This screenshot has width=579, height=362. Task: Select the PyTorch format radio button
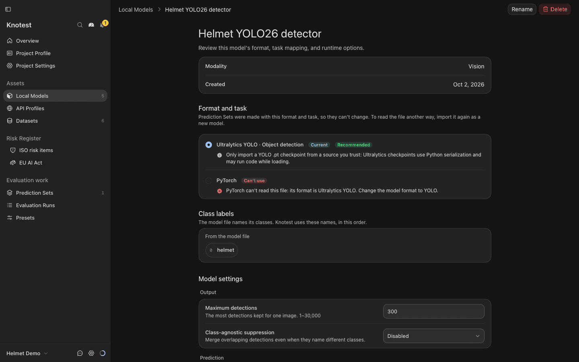pos(209,181)
